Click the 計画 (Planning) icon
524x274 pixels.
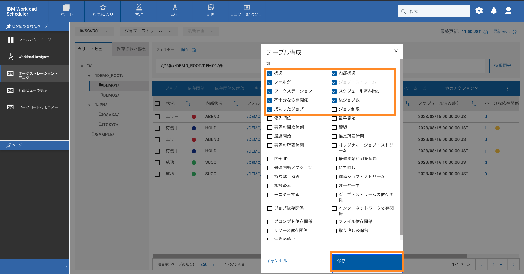tap(211, 11)
